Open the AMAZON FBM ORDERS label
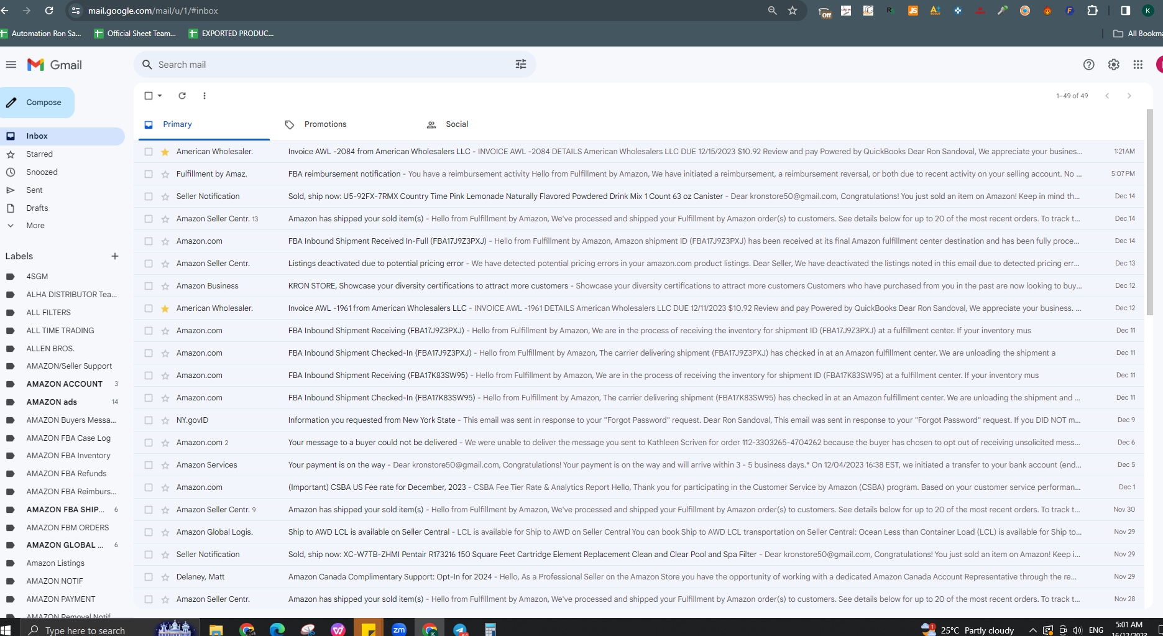 (x=67, y=528)
